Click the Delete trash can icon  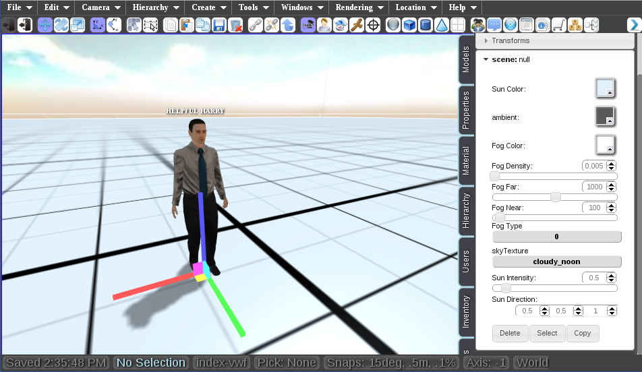235,25
